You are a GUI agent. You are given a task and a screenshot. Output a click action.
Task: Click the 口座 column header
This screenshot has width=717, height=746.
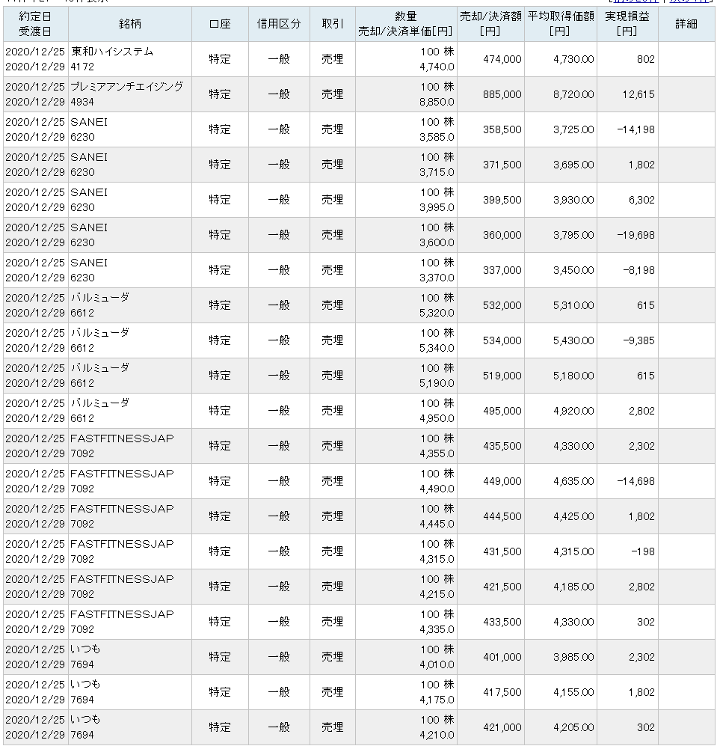[220, 24]
